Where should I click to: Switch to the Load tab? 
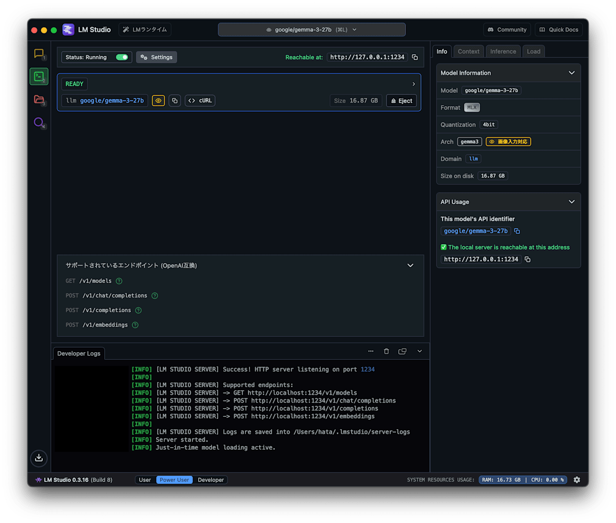pyautogui.click(x=534, y=51)
